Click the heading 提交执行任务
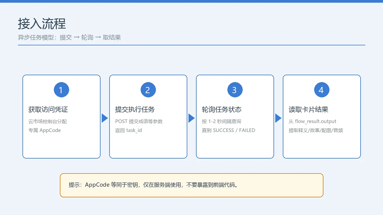Screen dimensions: 383x215 [x=135, y=110]
